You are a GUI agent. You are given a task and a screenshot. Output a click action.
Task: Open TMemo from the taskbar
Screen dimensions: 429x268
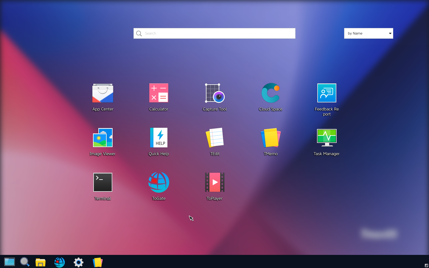click(x=97, y=262)
